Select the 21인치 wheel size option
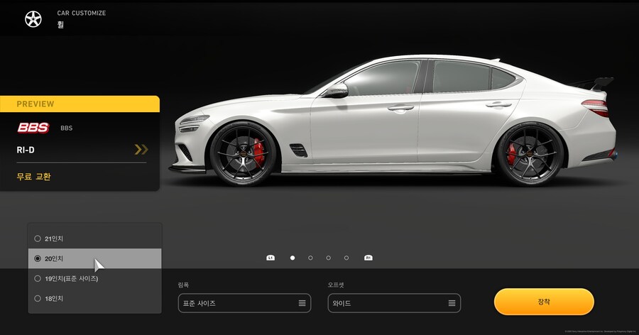639x335 pixels. (x=38, y=238)
